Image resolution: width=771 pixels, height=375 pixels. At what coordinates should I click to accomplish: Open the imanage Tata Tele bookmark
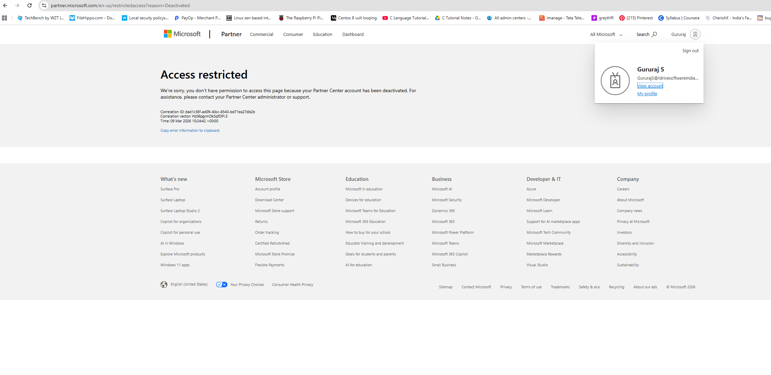[562, 18]
